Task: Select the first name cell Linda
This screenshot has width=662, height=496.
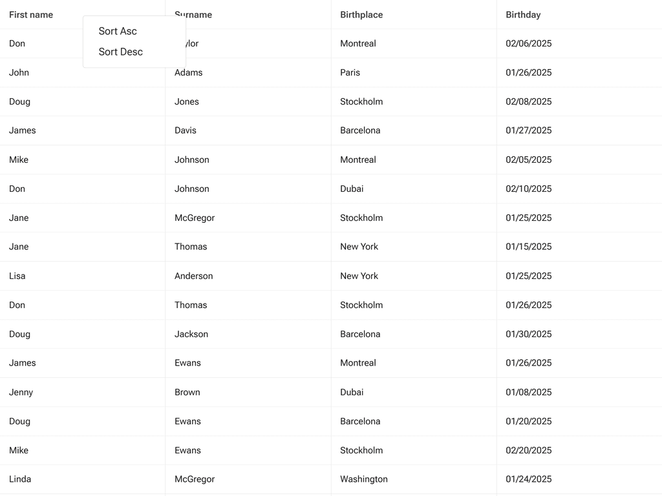Action: [20, 479]
